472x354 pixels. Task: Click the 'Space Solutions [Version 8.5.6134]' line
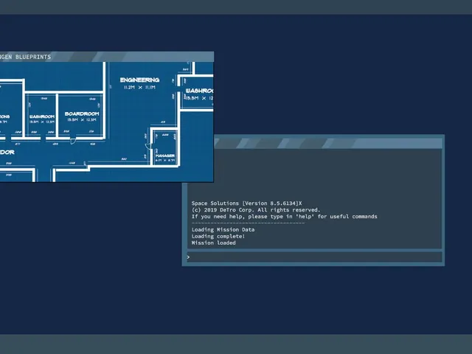246,204
